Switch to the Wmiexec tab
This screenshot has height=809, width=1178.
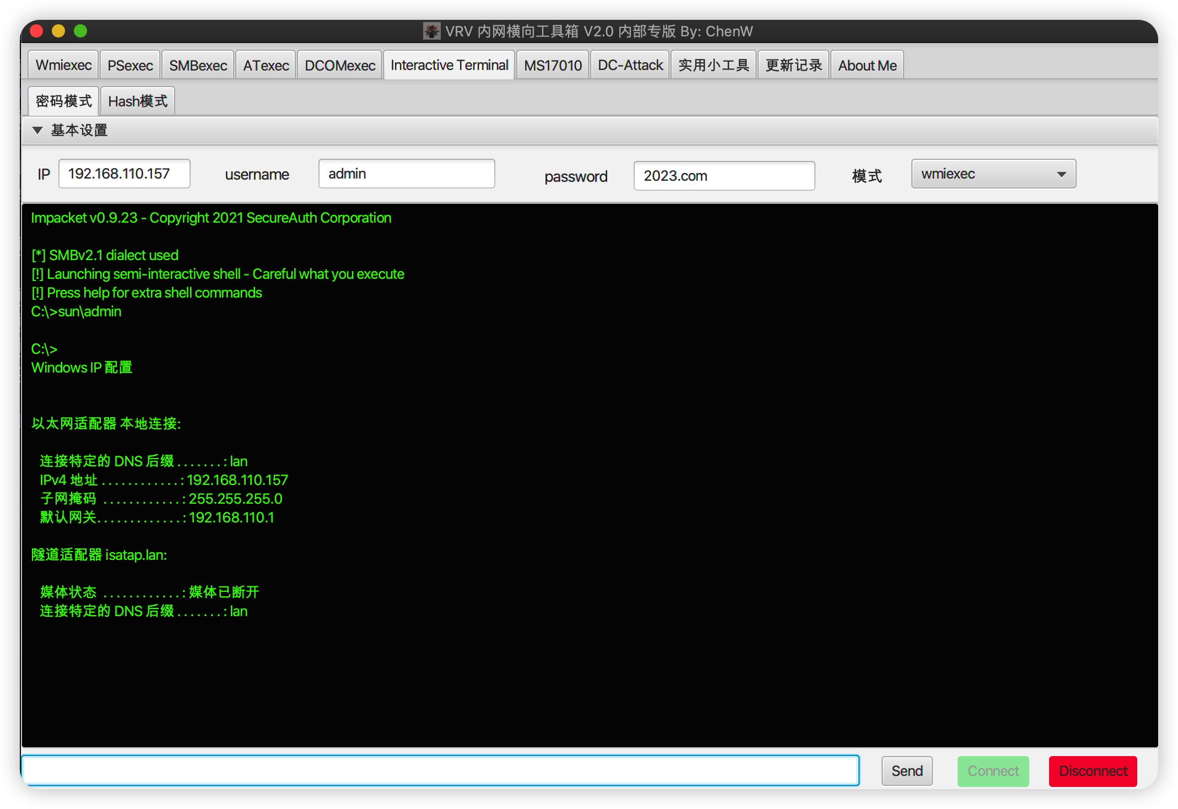coord(63,66)
